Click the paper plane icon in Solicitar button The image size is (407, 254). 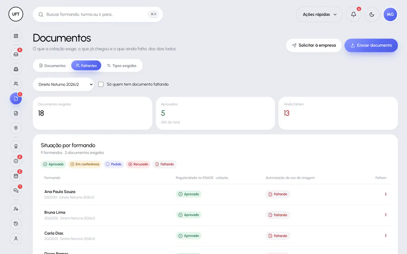294,45
